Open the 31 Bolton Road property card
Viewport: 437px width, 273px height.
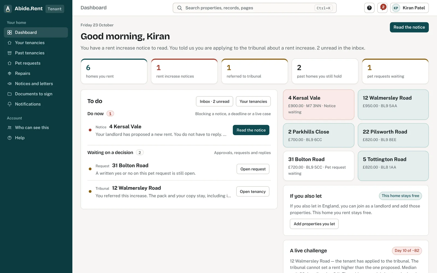[319, 166]
